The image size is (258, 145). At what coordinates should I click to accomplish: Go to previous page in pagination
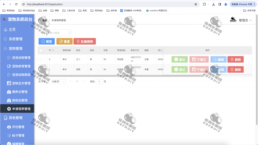71,81
